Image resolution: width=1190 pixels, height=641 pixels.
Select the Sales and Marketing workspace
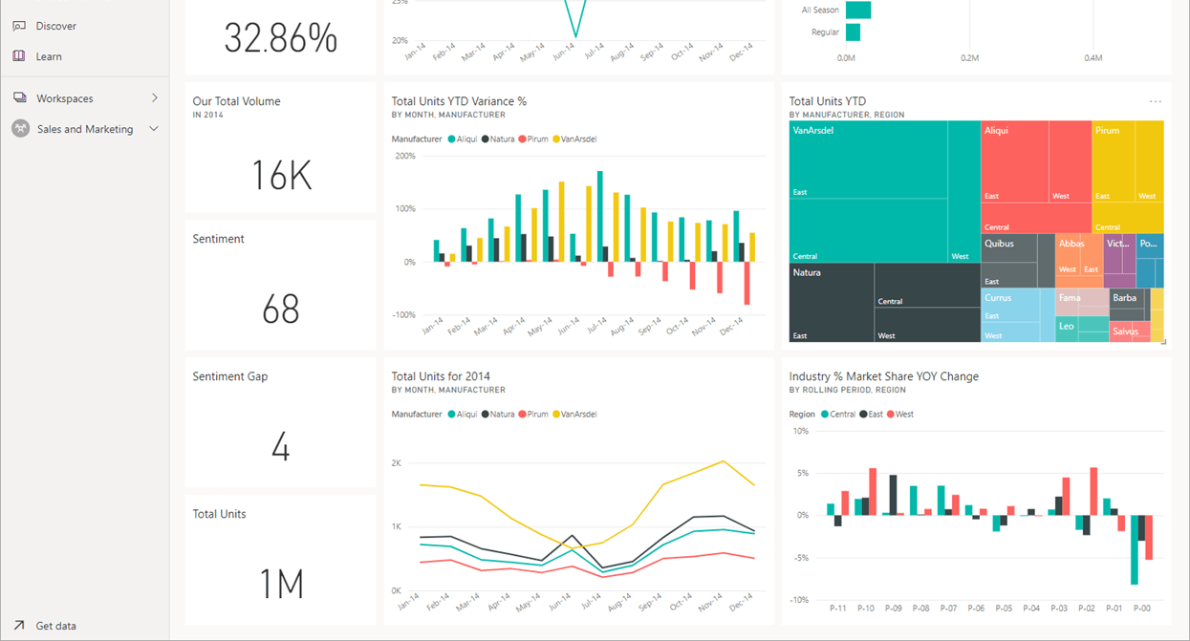tap(84, 129)
